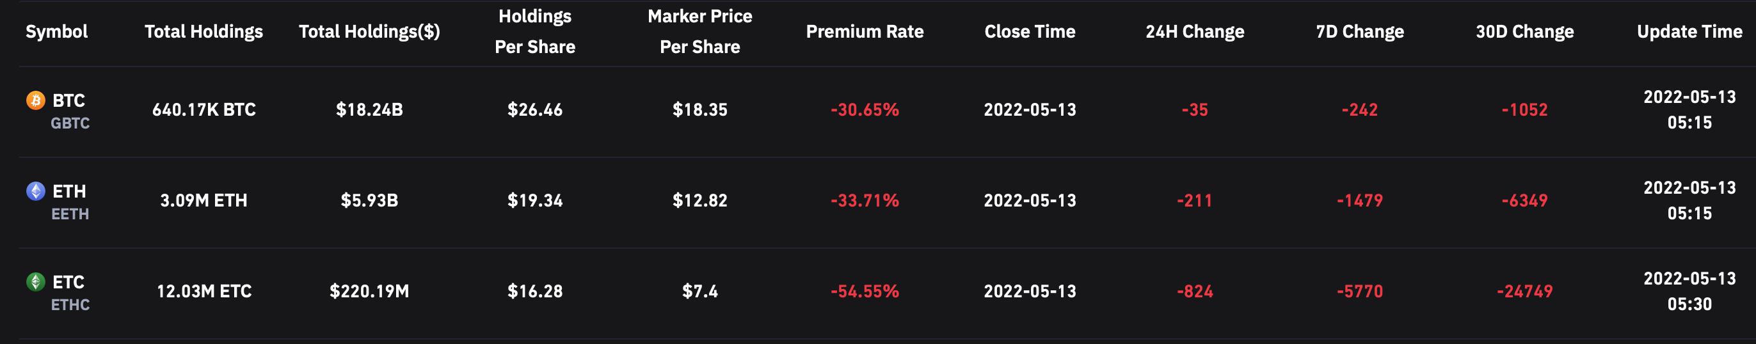Open the ETHC symbol link

click(x=70, y=304)
